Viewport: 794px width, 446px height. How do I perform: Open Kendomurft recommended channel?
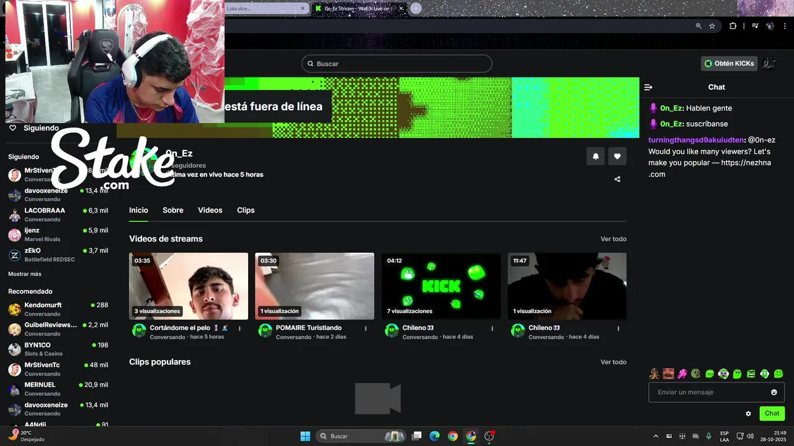(58, 309)
